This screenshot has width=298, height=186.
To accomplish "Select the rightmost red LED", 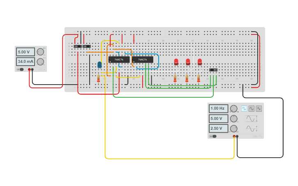I will 200,62.
